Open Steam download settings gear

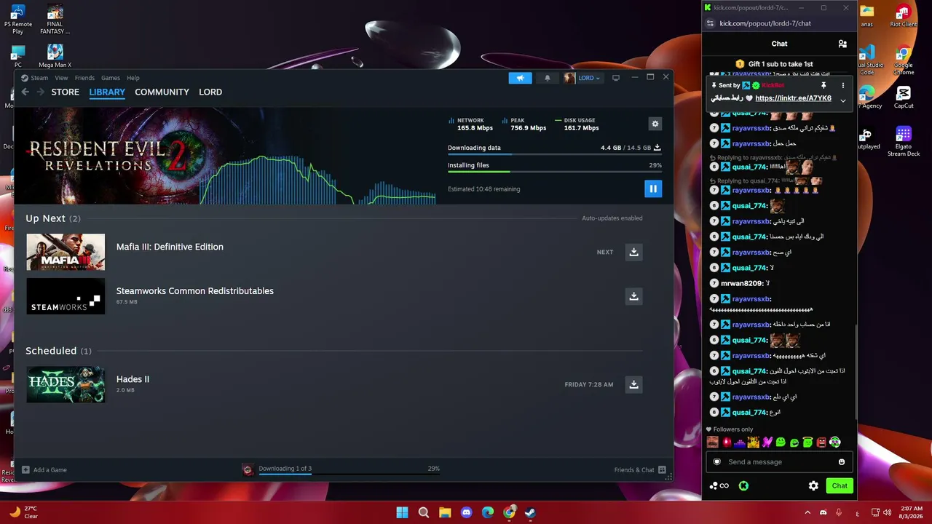[655, 124]
